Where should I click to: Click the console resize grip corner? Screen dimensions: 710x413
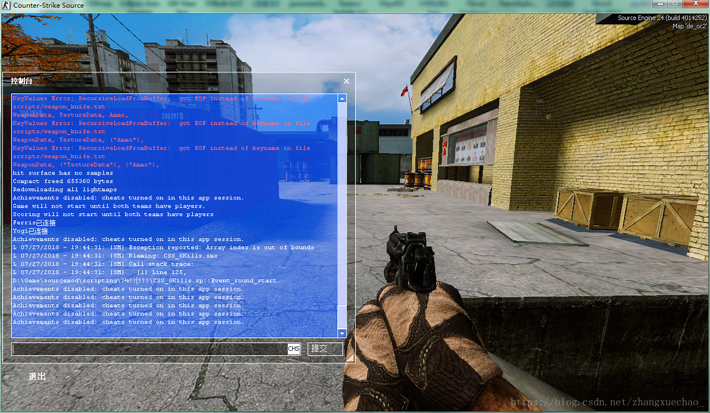point(349,358)
